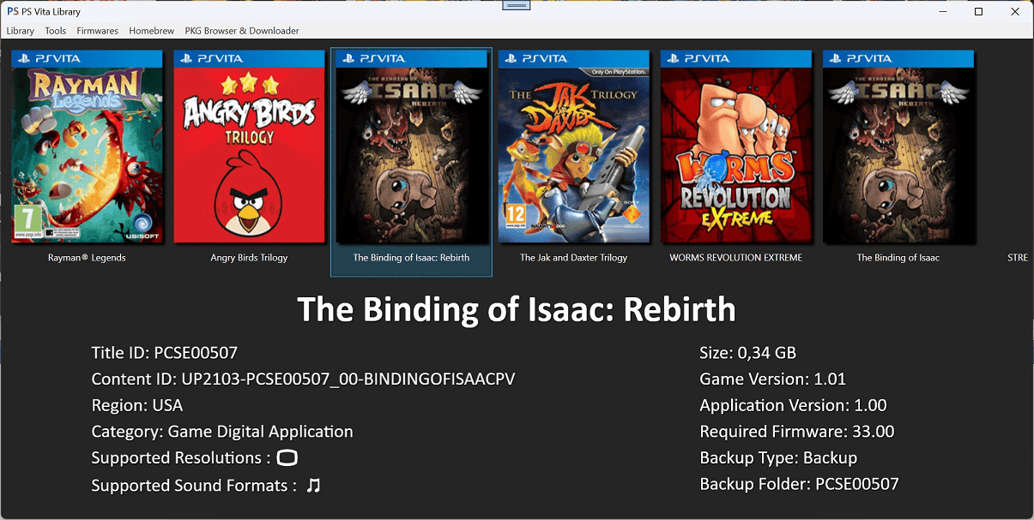Open the Homebrew menu
The image size is (1034, 520).
click(x=152, y=31)
